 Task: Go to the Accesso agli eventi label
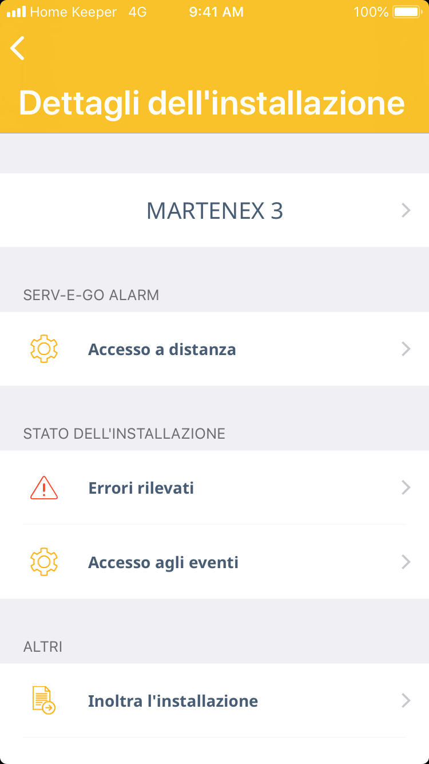click(x=163, y=562)
